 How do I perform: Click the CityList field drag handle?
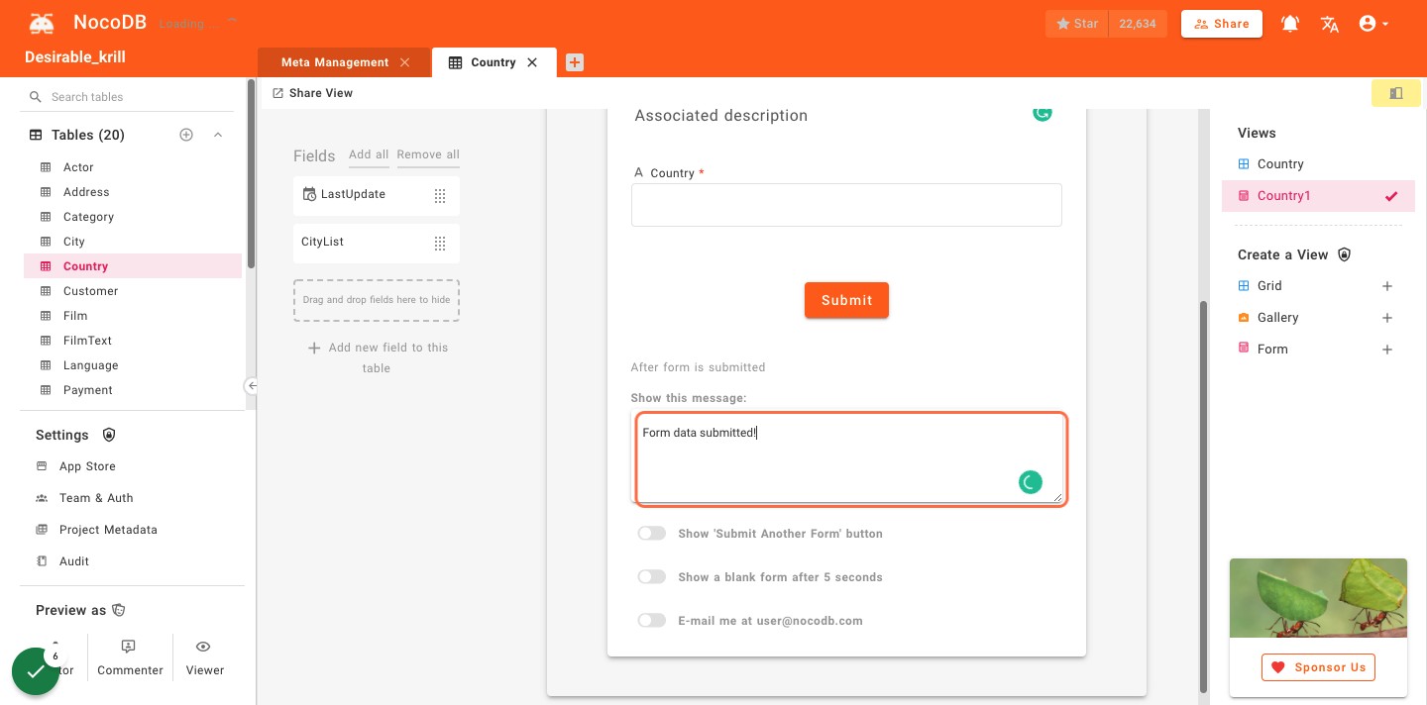[x=440, y=244]
